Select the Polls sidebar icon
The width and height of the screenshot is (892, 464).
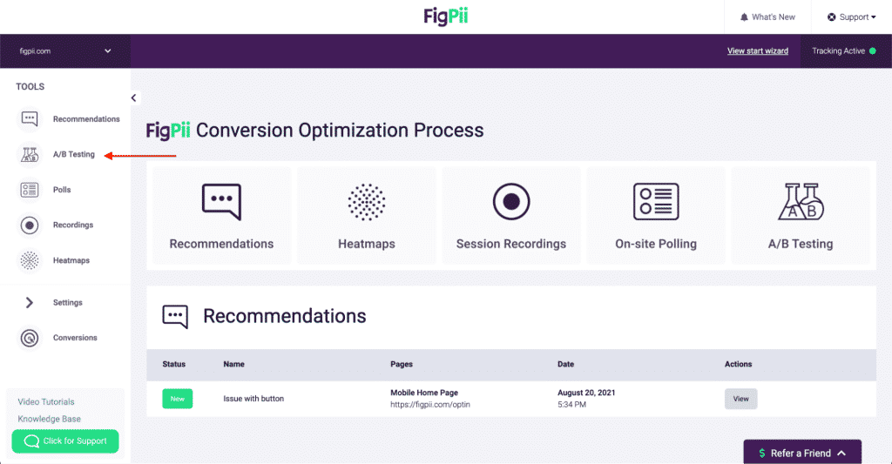(30, 190)
